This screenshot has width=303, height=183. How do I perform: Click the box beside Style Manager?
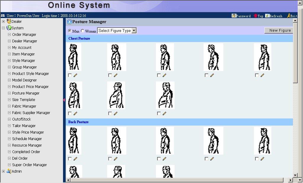coord(9,60)
